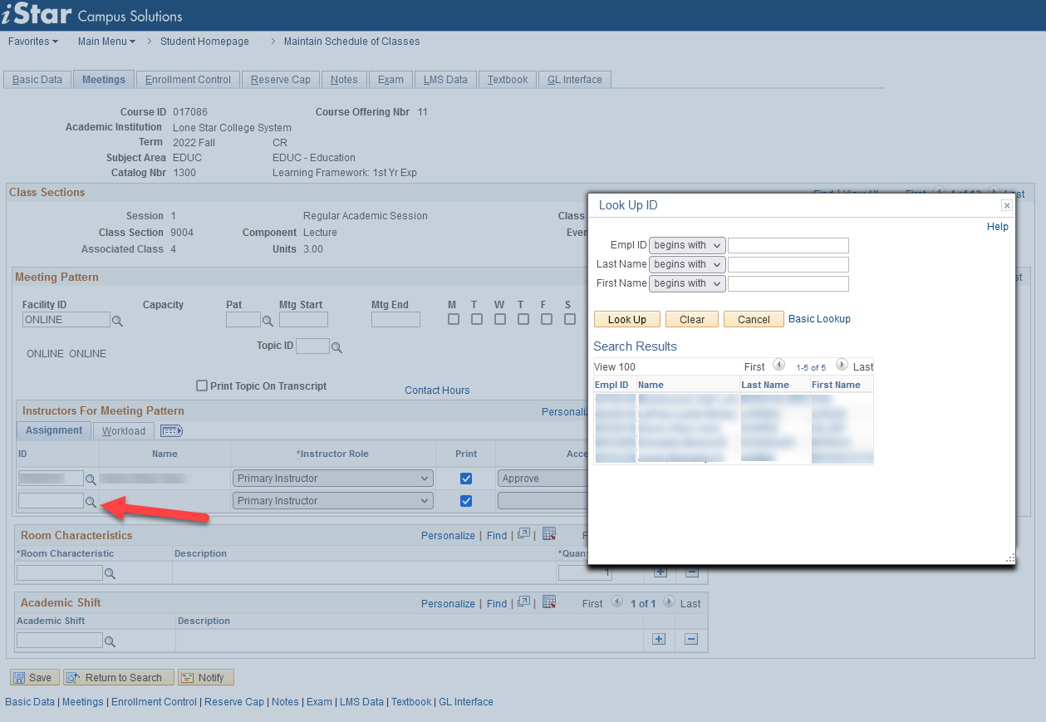This screenshot has height=722, width=1046.
Task: Open second row Instructor Role dropdown
Action: pos(332,501)
